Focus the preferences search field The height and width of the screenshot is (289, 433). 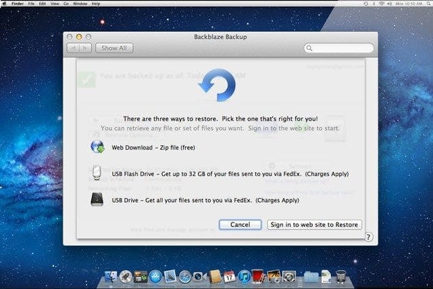pos(339,48)
